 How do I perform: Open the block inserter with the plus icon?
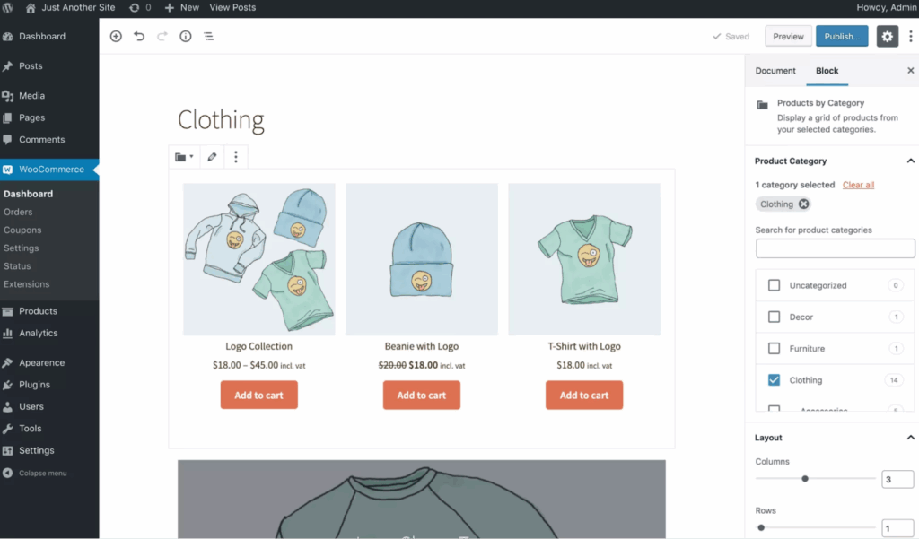tap(116, 36)
